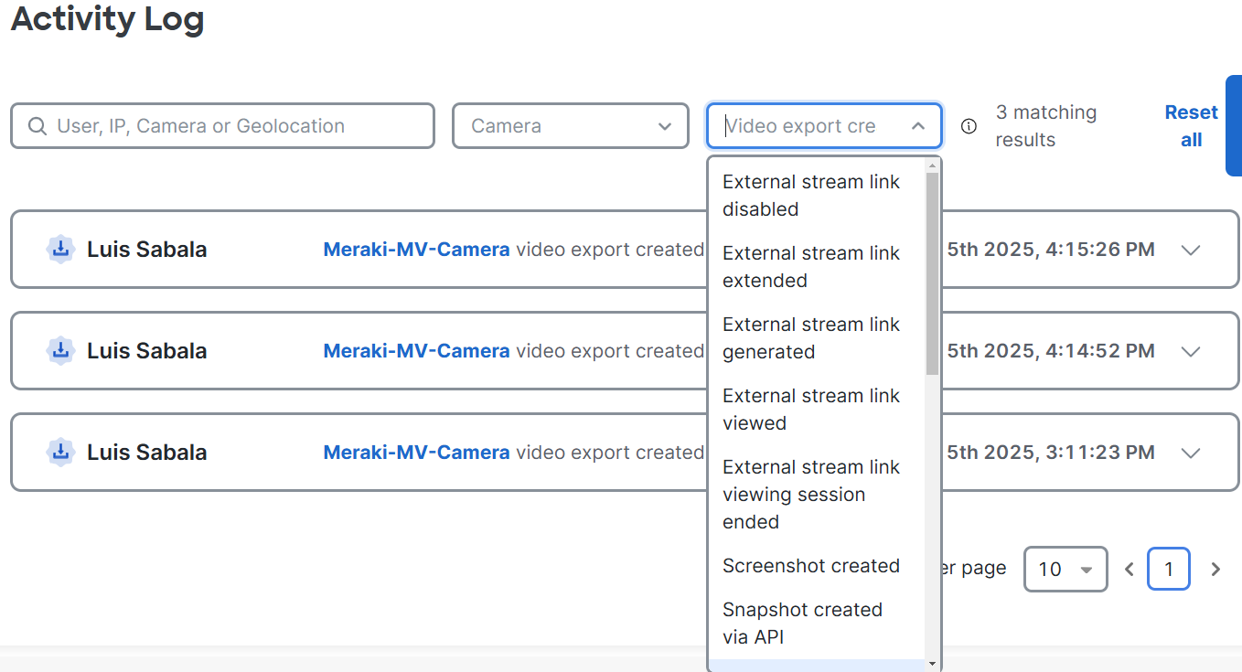Click the User, IP, Camera or Geolocation search field

(x=222, y=126)
